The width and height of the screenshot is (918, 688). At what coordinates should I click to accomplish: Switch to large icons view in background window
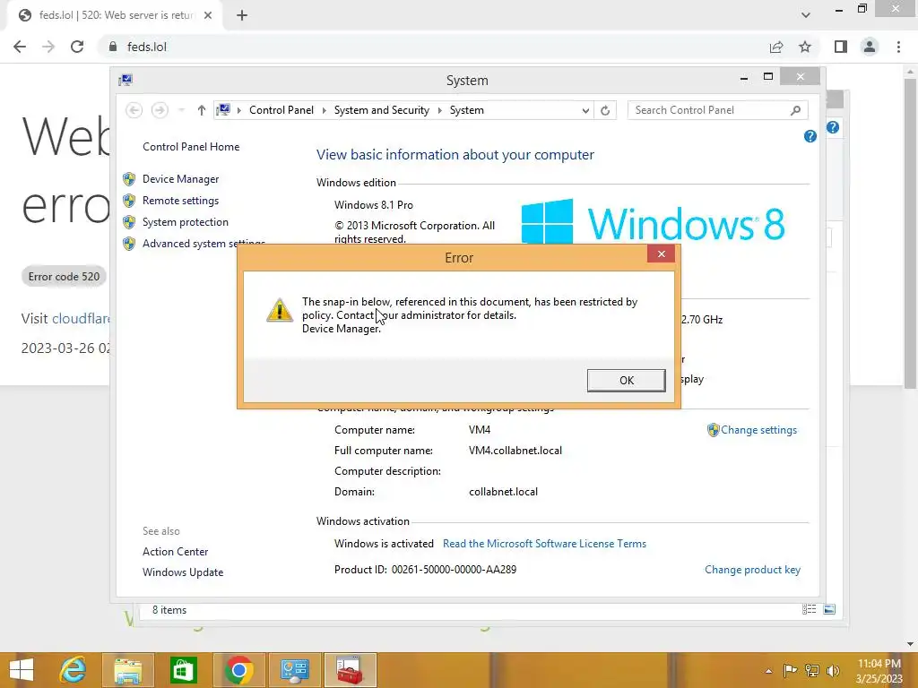(829, 609)
